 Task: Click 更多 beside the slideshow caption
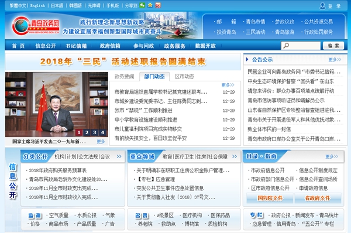coord(101,142)
